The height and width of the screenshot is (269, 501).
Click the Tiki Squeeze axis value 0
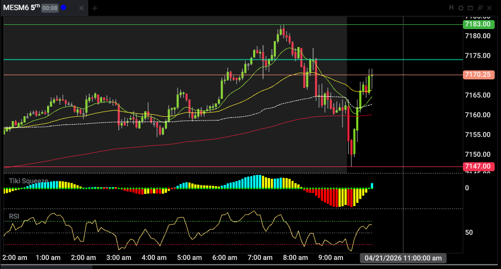[467, 188]
